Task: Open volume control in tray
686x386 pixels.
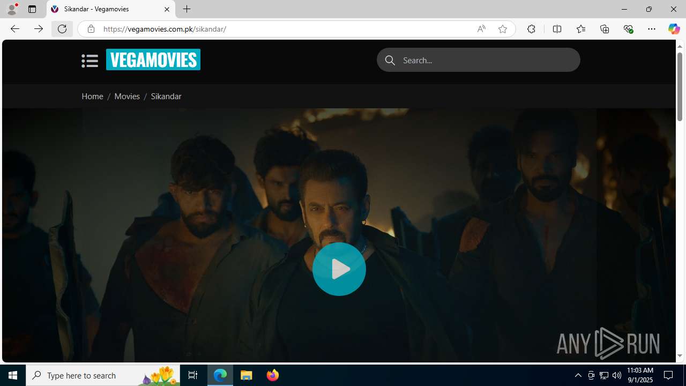Action: pyautogui.click(x=617, y=375)
